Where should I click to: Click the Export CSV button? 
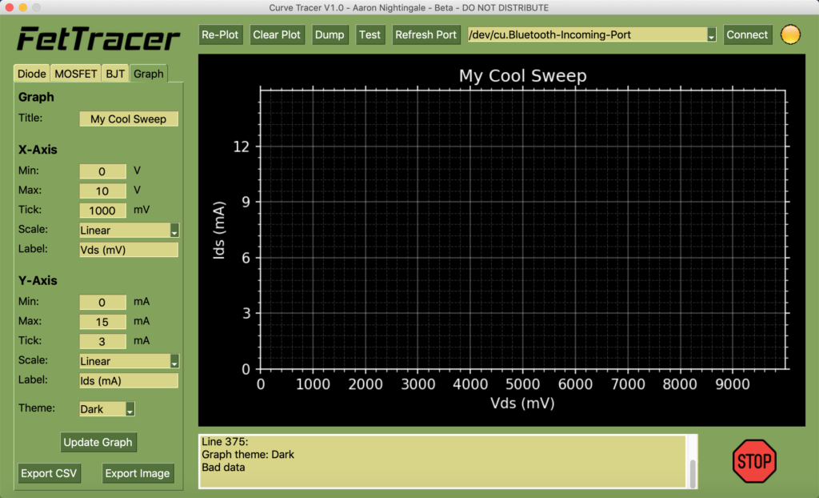point(49,473)
